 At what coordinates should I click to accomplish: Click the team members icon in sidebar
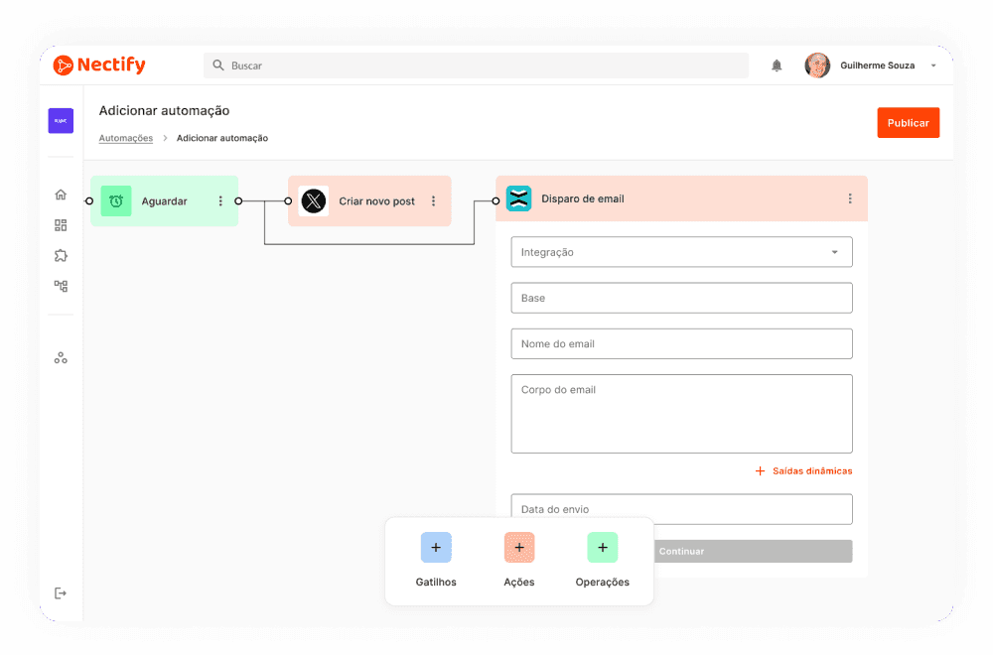61,357
